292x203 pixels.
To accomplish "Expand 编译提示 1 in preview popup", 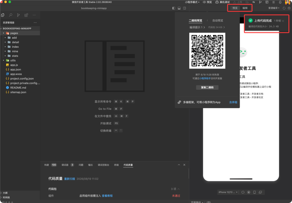I will click(x=197, y=27).
